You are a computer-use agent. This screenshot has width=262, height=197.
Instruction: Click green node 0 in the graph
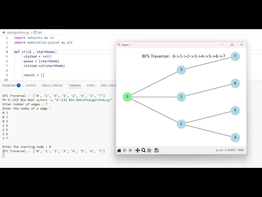[127, 97]
